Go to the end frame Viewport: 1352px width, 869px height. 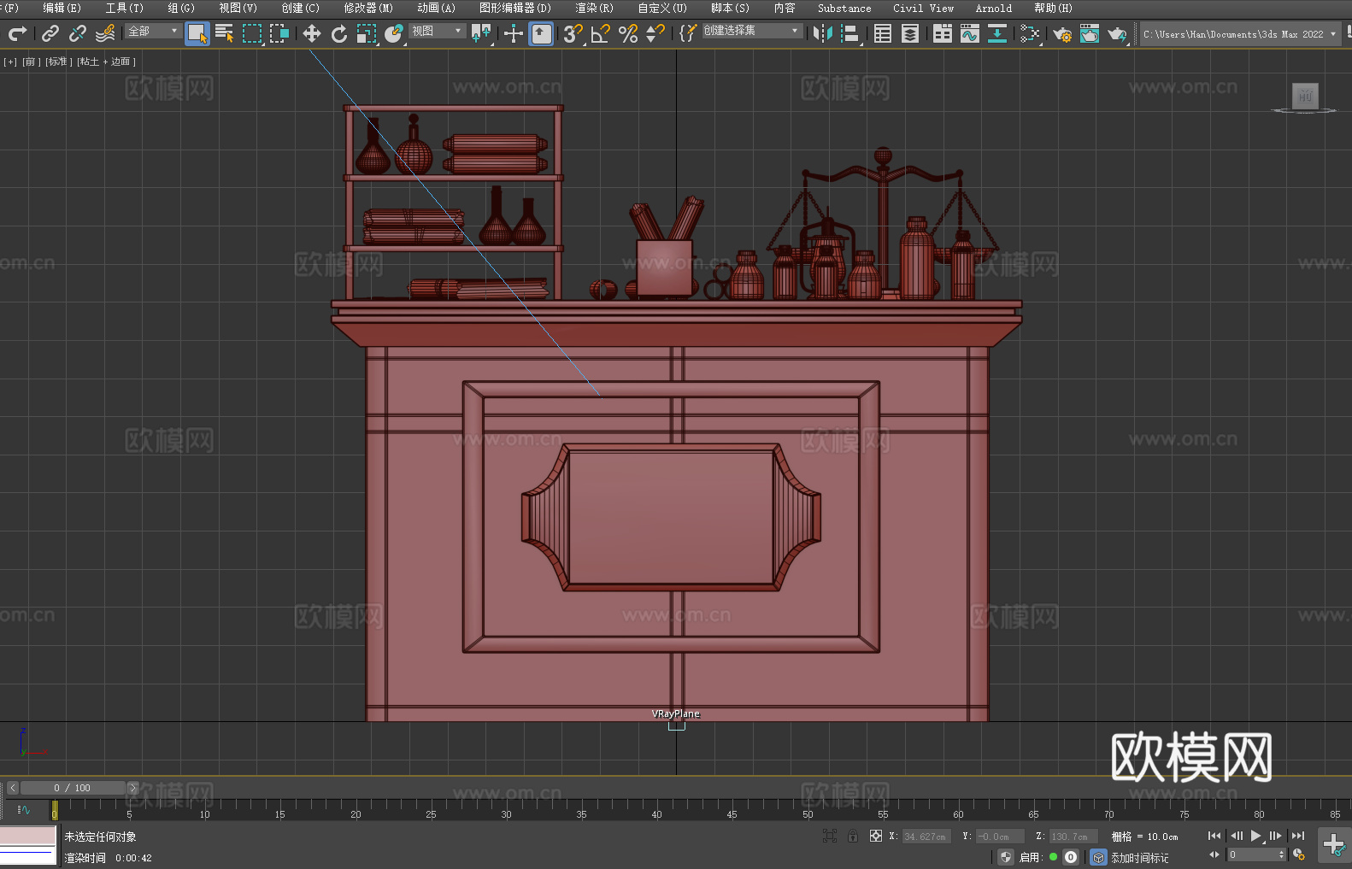(x=1298, y=836)
